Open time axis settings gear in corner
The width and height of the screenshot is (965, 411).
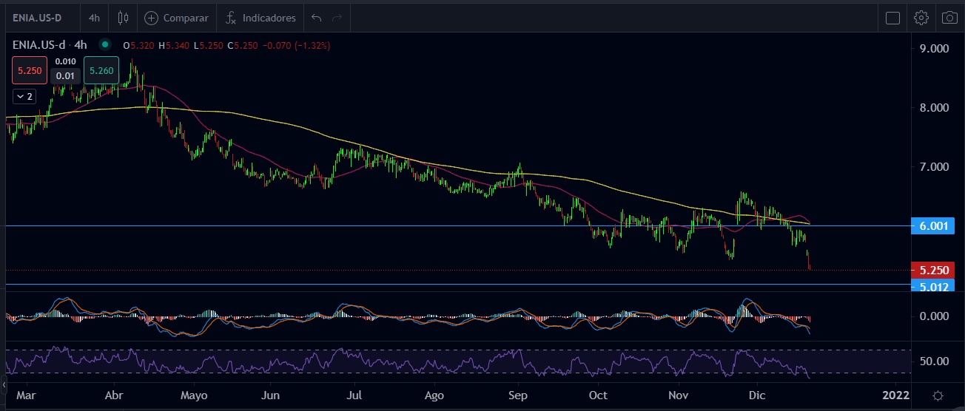pyautogui.click(x=938, y=395)
